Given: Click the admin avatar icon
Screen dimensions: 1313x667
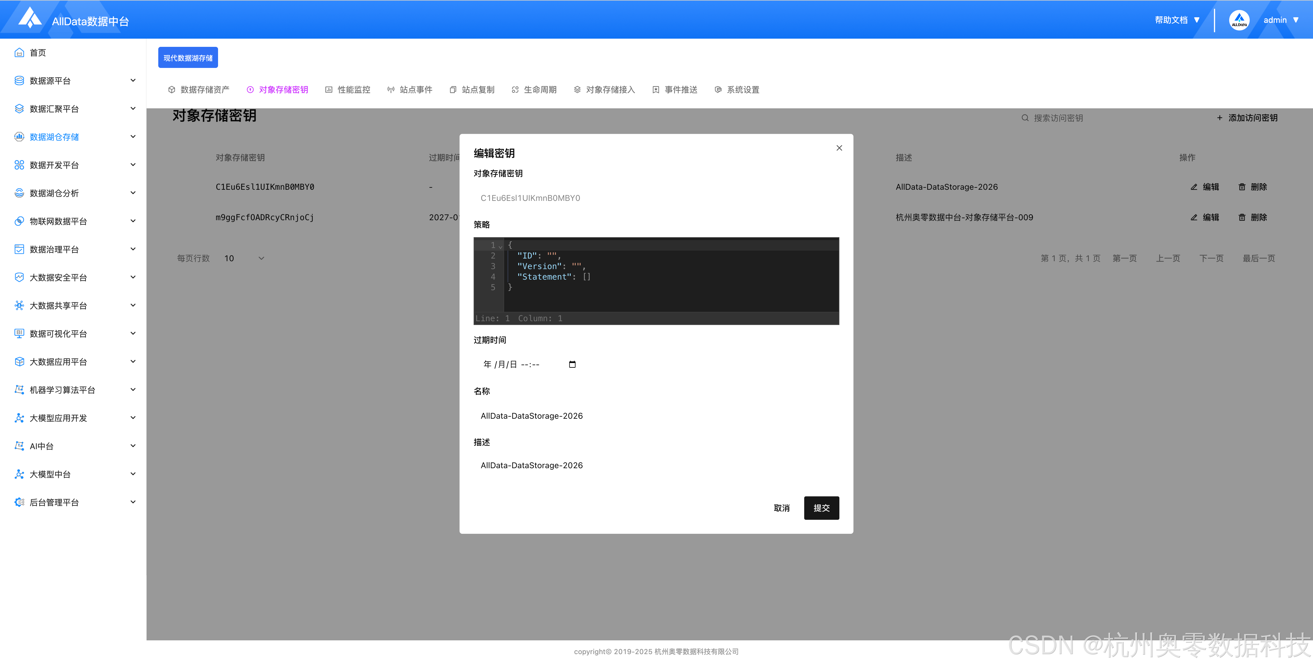Looking at the screenshot, I should (x=1239, y=20).
